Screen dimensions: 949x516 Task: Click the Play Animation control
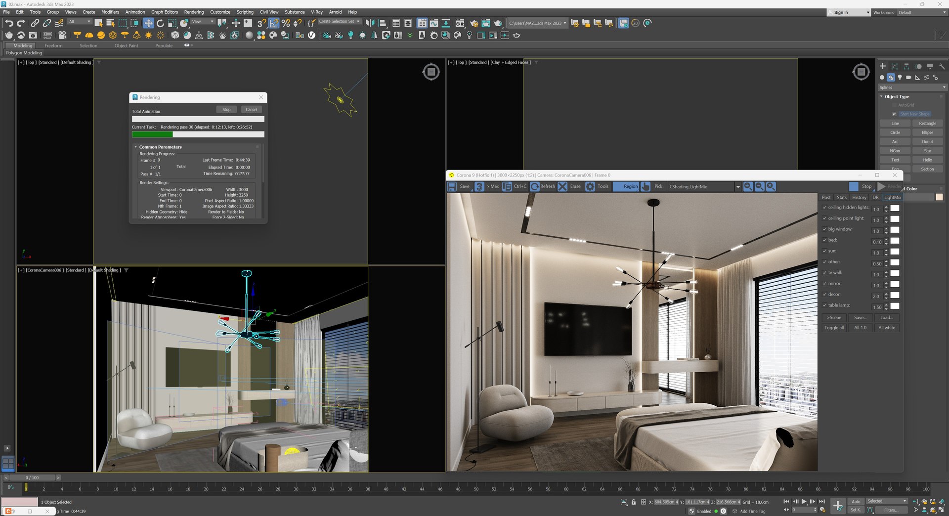[x=804, y=502]
